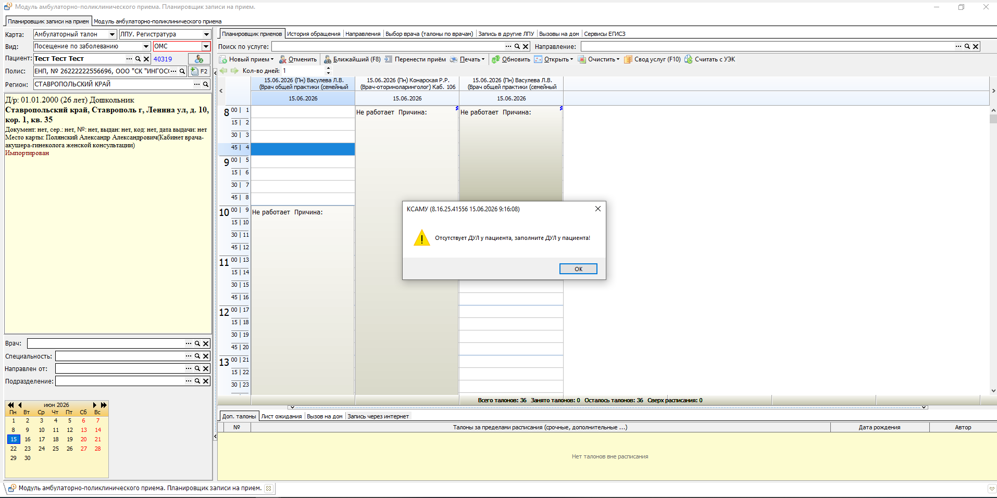Click Перенести приём toolbar icon
This screenshot has height=498, width=997.
pyautogui.click(x=389, y=59)
